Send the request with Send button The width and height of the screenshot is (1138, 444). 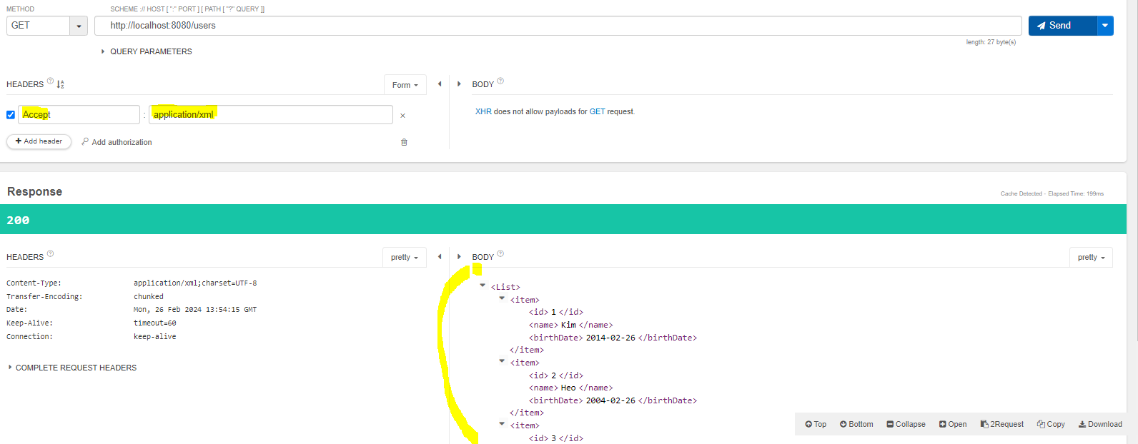[x=1062, y=25]
